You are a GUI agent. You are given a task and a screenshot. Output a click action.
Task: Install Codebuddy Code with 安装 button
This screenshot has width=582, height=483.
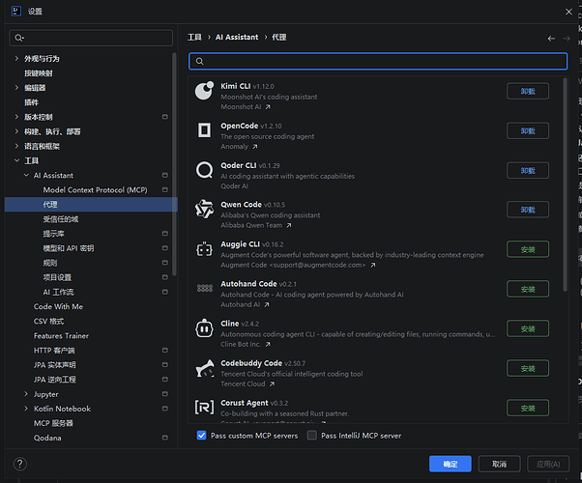(528, 368)
